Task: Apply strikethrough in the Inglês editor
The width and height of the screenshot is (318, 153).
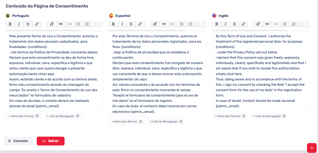Action: [x=234, y=24]
